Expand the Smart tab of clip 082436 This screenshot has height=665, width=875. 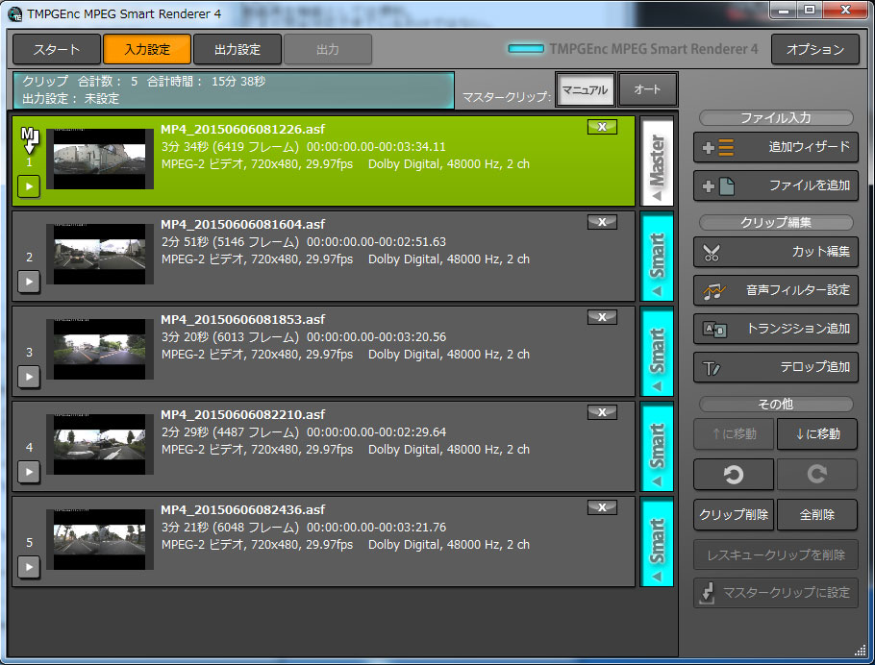point(657,542)
